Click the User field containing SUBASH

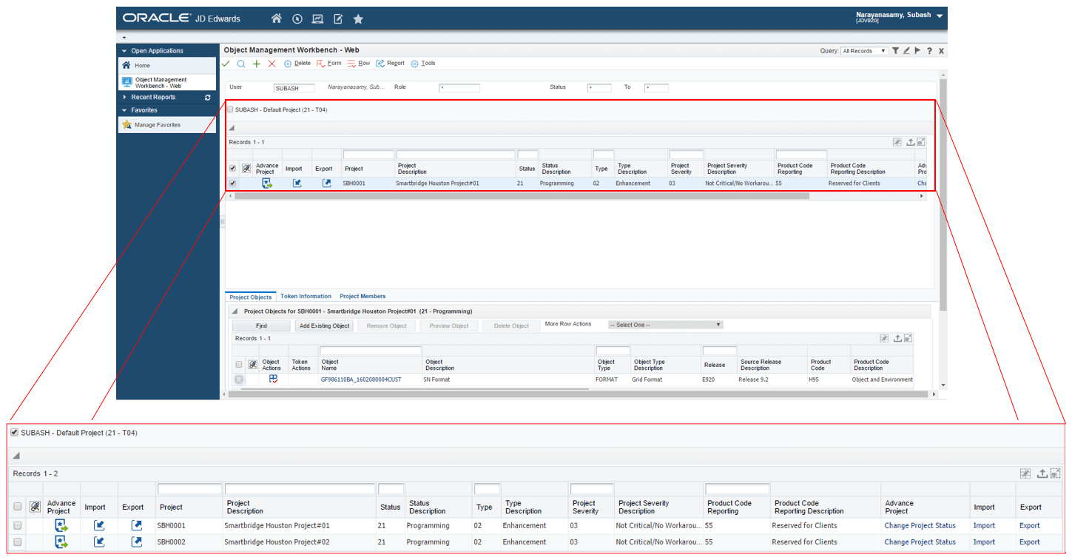point(294,88)
